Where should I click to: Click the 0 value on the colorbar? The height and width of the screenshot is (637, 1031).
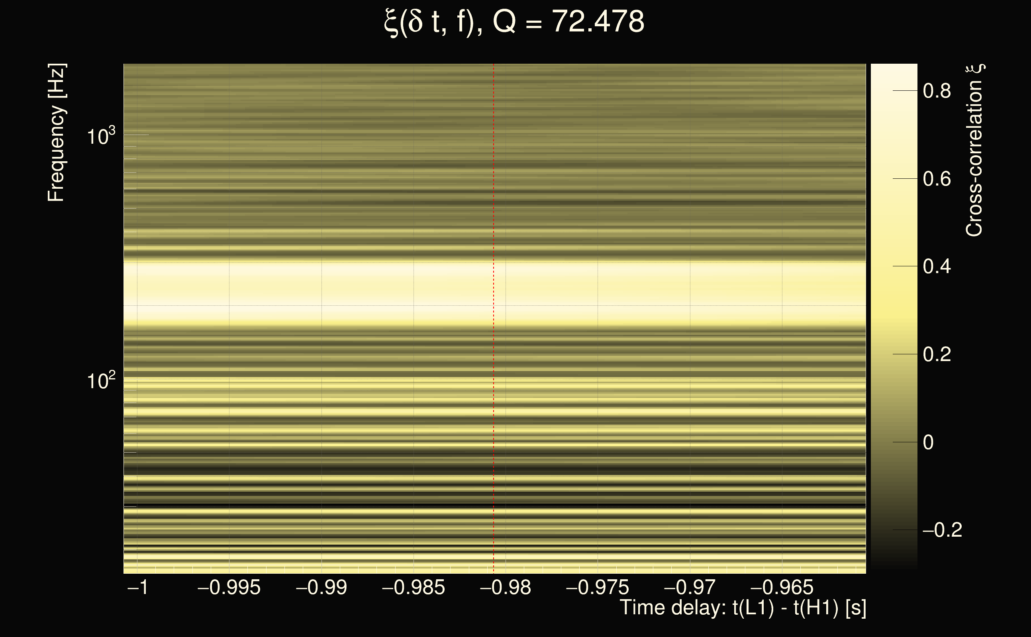click(x=928, y=442)
